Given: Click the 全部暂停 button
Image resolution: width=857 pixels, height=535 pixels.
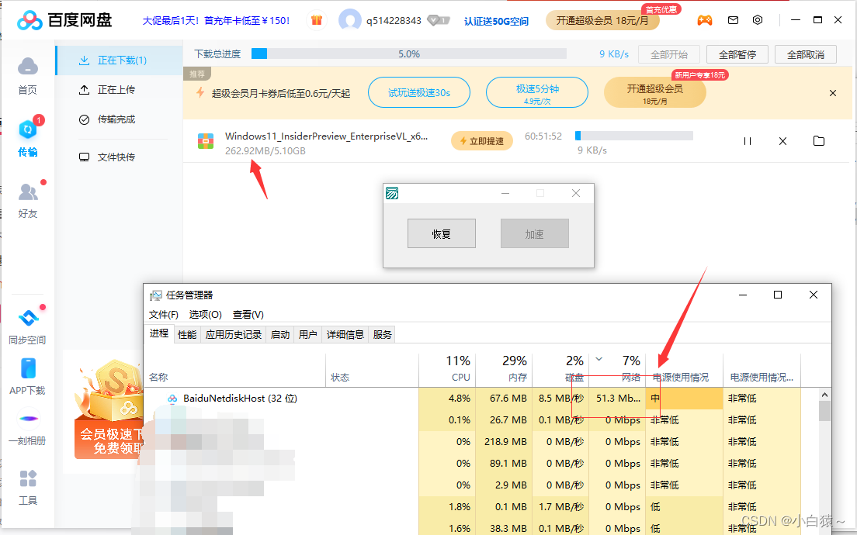Looking at the screenshot, I should click(x=737, y=54).
